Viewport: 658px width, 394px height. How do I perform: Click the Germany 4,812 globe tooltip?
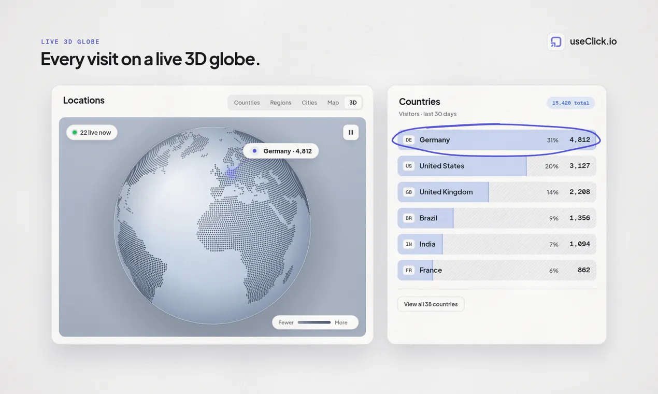[x=281, y=151]
